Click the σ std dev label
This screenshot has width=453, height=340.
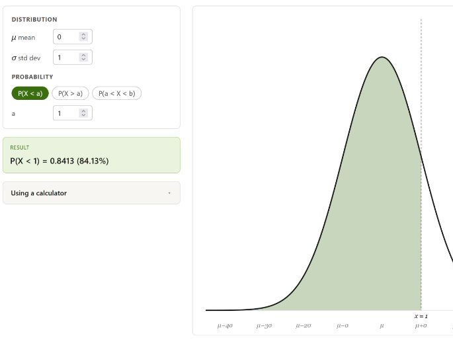coord(26,58)
